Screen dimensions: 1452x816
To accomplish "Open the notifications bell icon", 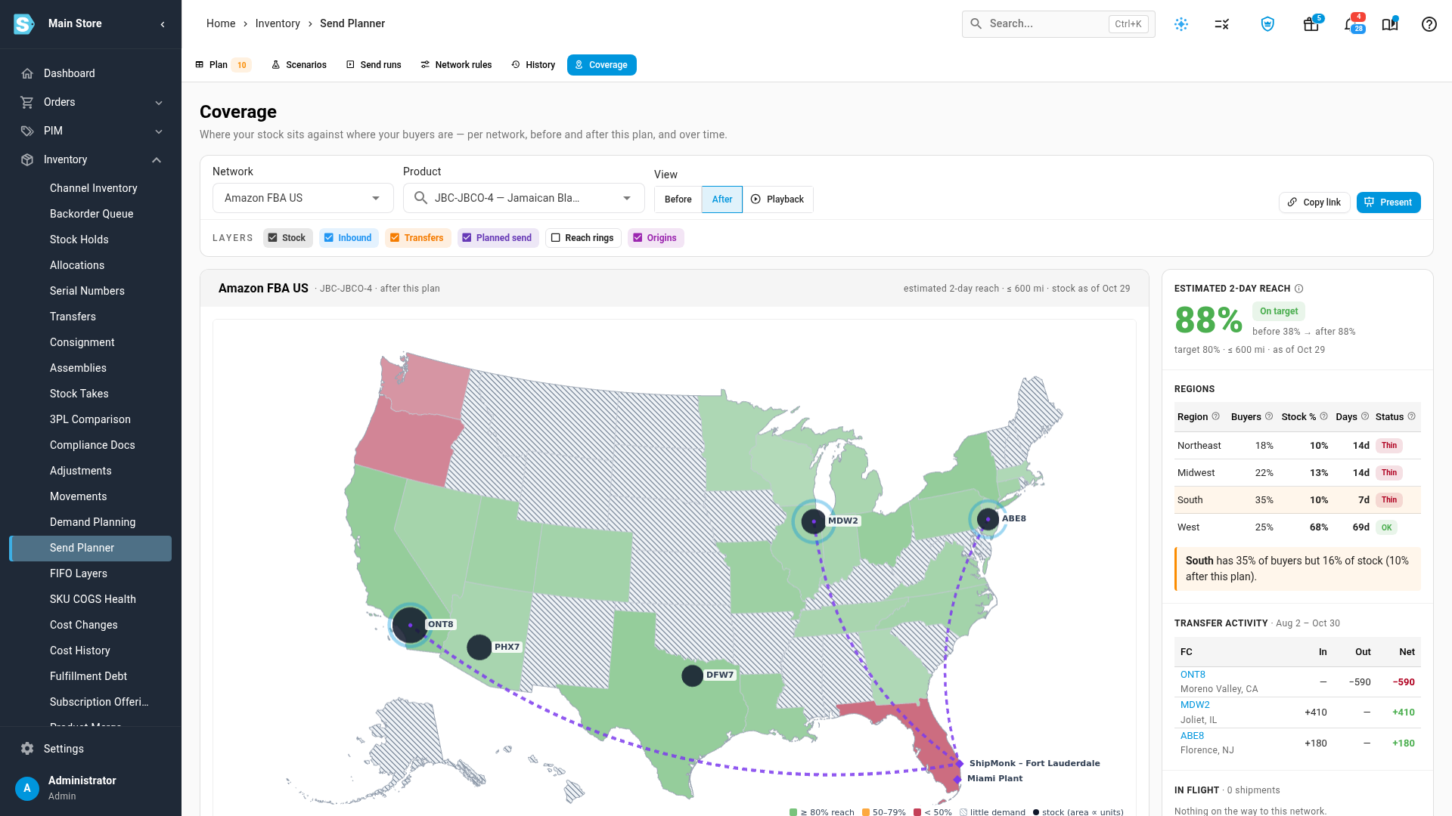I will point(1351,24).
